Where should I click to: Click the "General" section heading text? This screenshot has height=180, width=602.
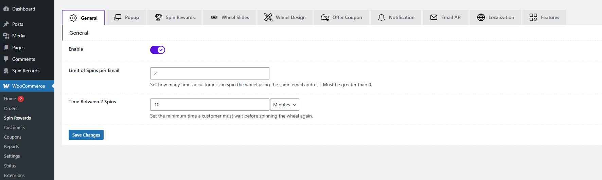[x=79, y=33]
